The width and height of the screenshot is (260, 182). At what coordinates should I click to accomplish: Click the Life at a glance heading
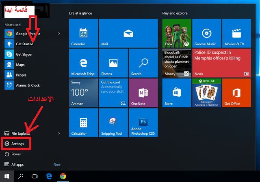[x=80, y=13]
